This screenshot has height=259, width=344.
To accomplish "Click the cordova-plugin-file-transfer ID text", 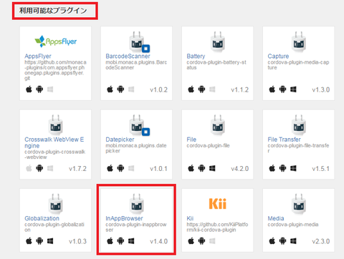I will click(298, 148).
